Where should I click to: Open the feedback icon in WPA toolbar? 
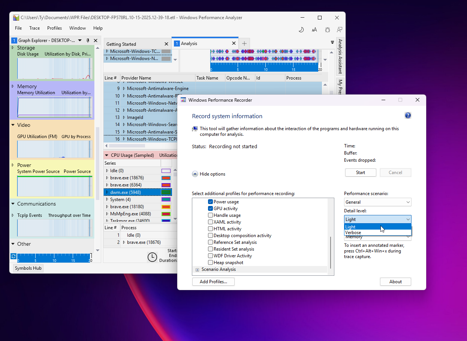coord(340,30)
